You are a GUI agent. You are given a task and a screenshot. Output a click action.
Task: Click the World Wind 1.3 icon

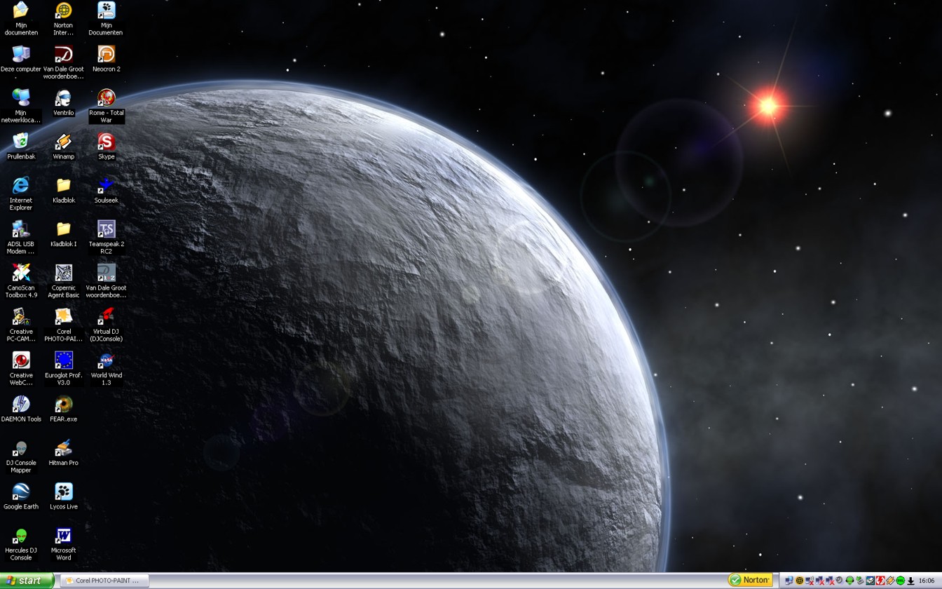(x=106, y=361)
